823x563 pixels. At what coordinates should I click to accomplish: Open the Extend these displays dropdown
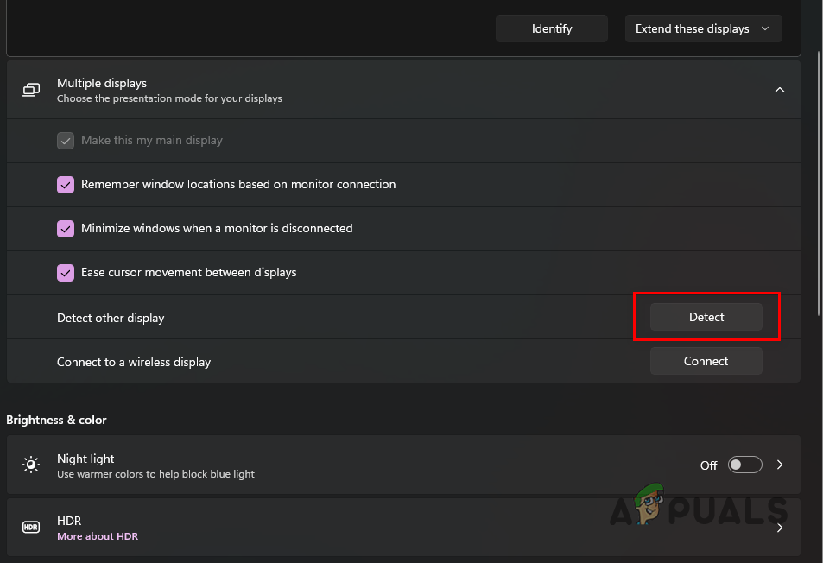(703, 28)
